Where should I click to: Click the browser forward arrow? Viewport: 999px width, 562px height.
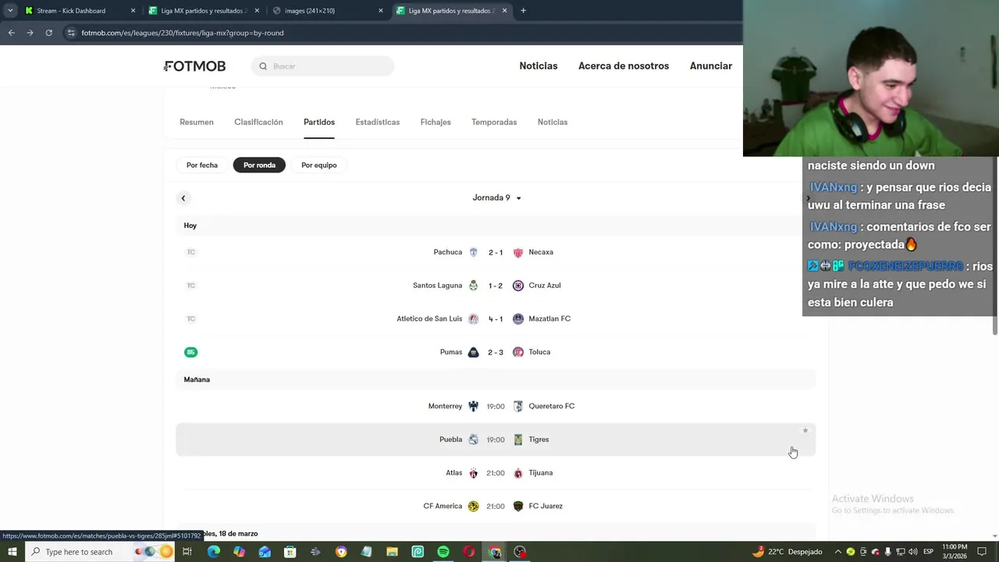coord(30,33)
